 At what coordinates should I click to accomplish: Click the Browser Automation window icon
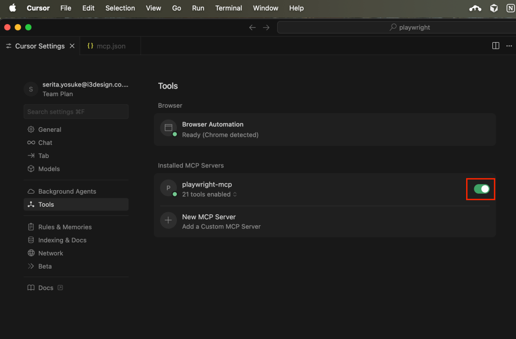point(168,128)
